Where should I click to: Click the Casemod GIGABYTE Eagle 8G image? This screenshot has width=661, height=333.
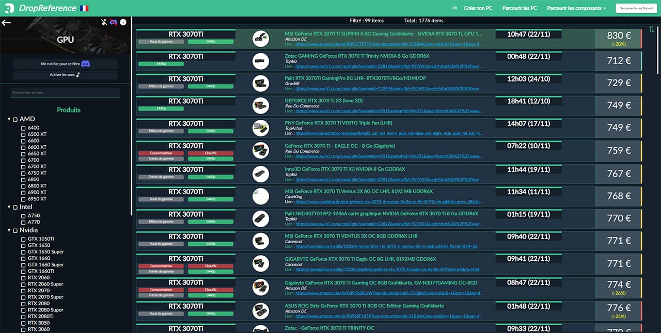click(x=261, y=263)
